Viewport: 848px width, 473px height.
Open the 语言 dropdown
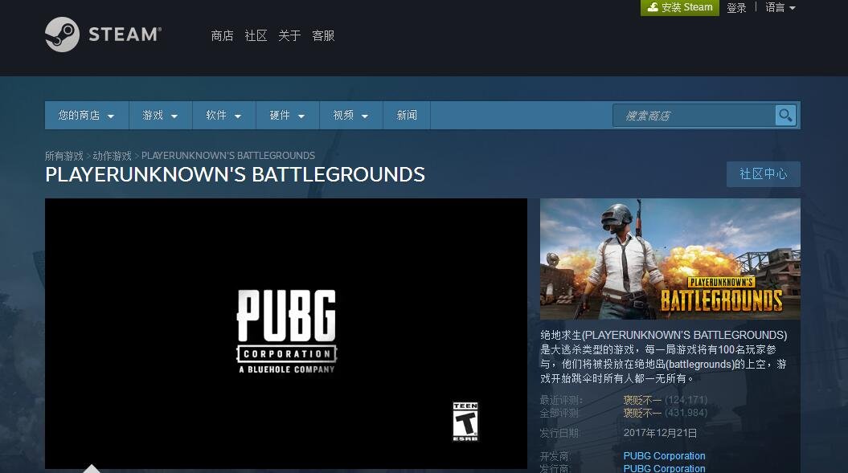[x=775, y=7]
